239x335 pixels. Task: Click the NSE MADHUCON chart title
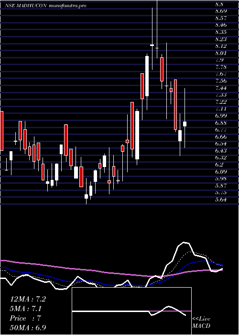point(26,6)
